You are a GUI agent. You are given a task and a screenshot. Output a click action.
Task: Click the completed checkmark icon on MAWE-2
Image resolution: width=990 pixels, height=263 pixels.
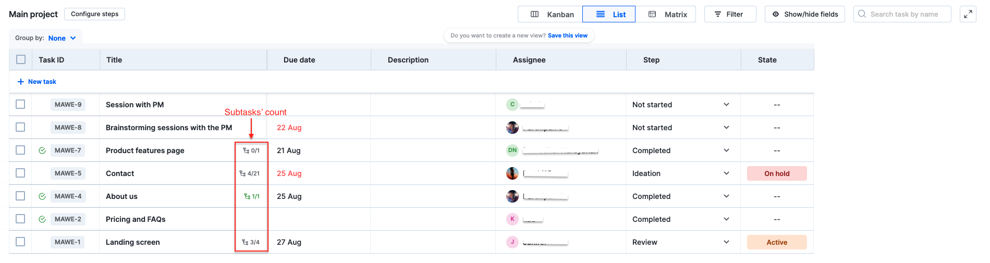(x=42, y=219)
